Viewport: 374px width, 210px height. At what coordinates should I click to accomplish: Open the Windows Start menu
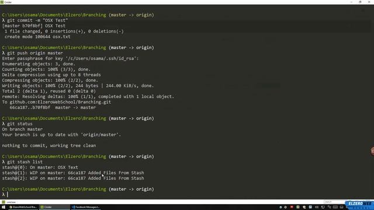(x=4, y=207)
